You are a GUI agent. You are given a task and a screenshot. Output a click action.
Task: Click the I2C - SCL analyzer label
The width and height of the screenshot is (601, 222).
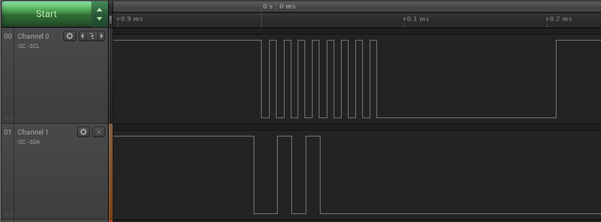pos(28,46)
